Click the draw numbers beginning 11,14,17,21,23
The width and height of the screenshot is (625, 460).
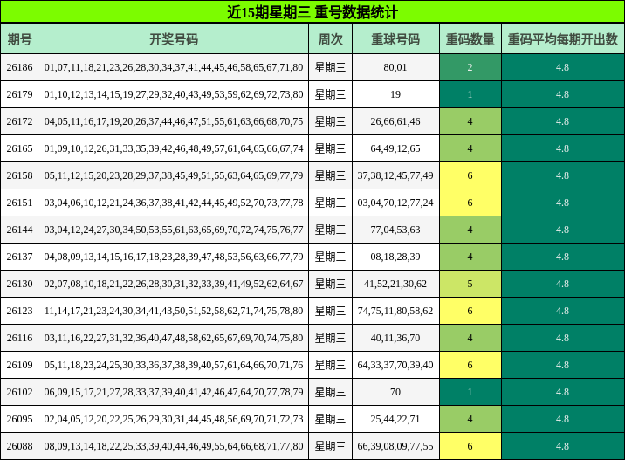coord(174,311)
